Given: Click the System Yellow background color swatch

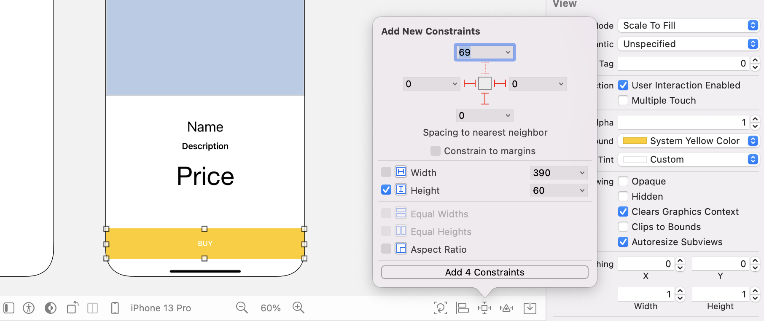Looking at the screenshot, I should (635, 141).
